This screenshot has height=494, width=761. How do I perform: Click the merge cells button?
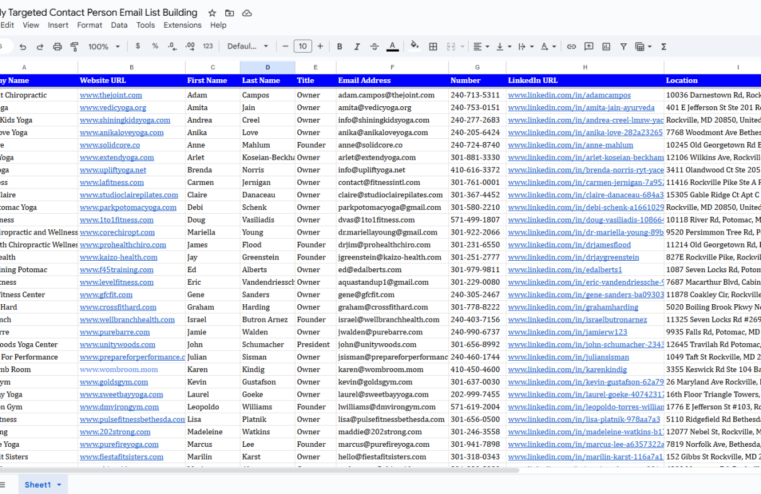(x=451, y=46)
